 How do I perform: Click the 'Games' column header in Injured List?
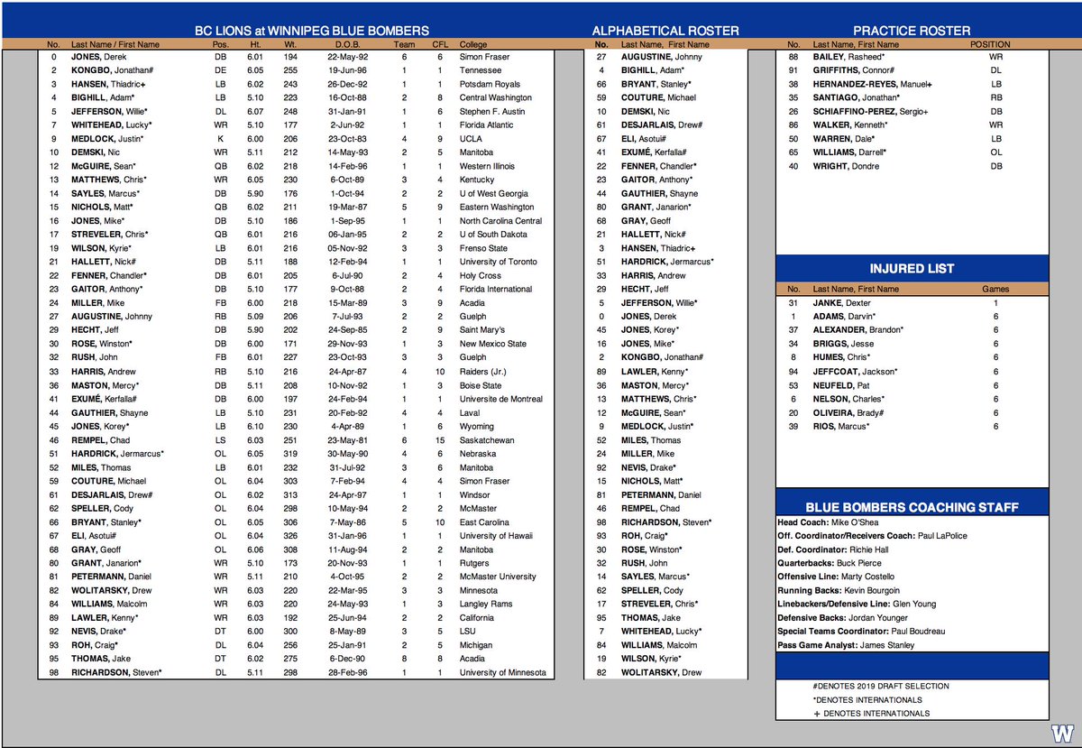coord(995,289)
